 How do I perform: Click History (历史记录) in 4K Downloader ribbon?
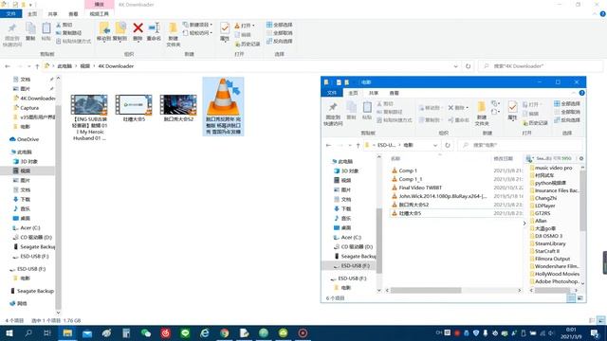pos(248,45)
